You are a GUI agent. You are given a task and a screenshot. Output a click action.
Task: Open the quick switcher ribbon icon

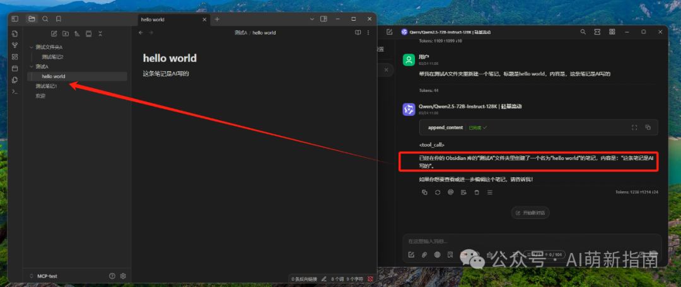click(x=15, y=34)
